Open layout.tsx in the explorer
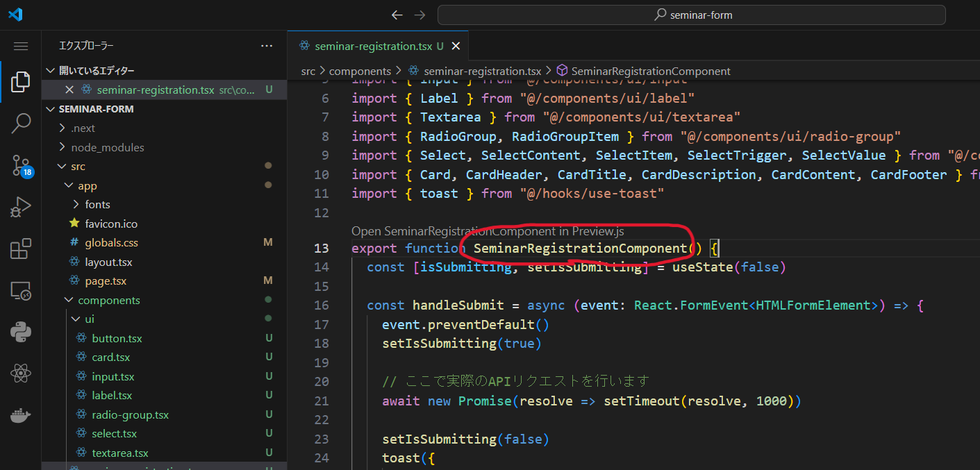Viewport: 980px width, 470px height. [x=164, y=262]
